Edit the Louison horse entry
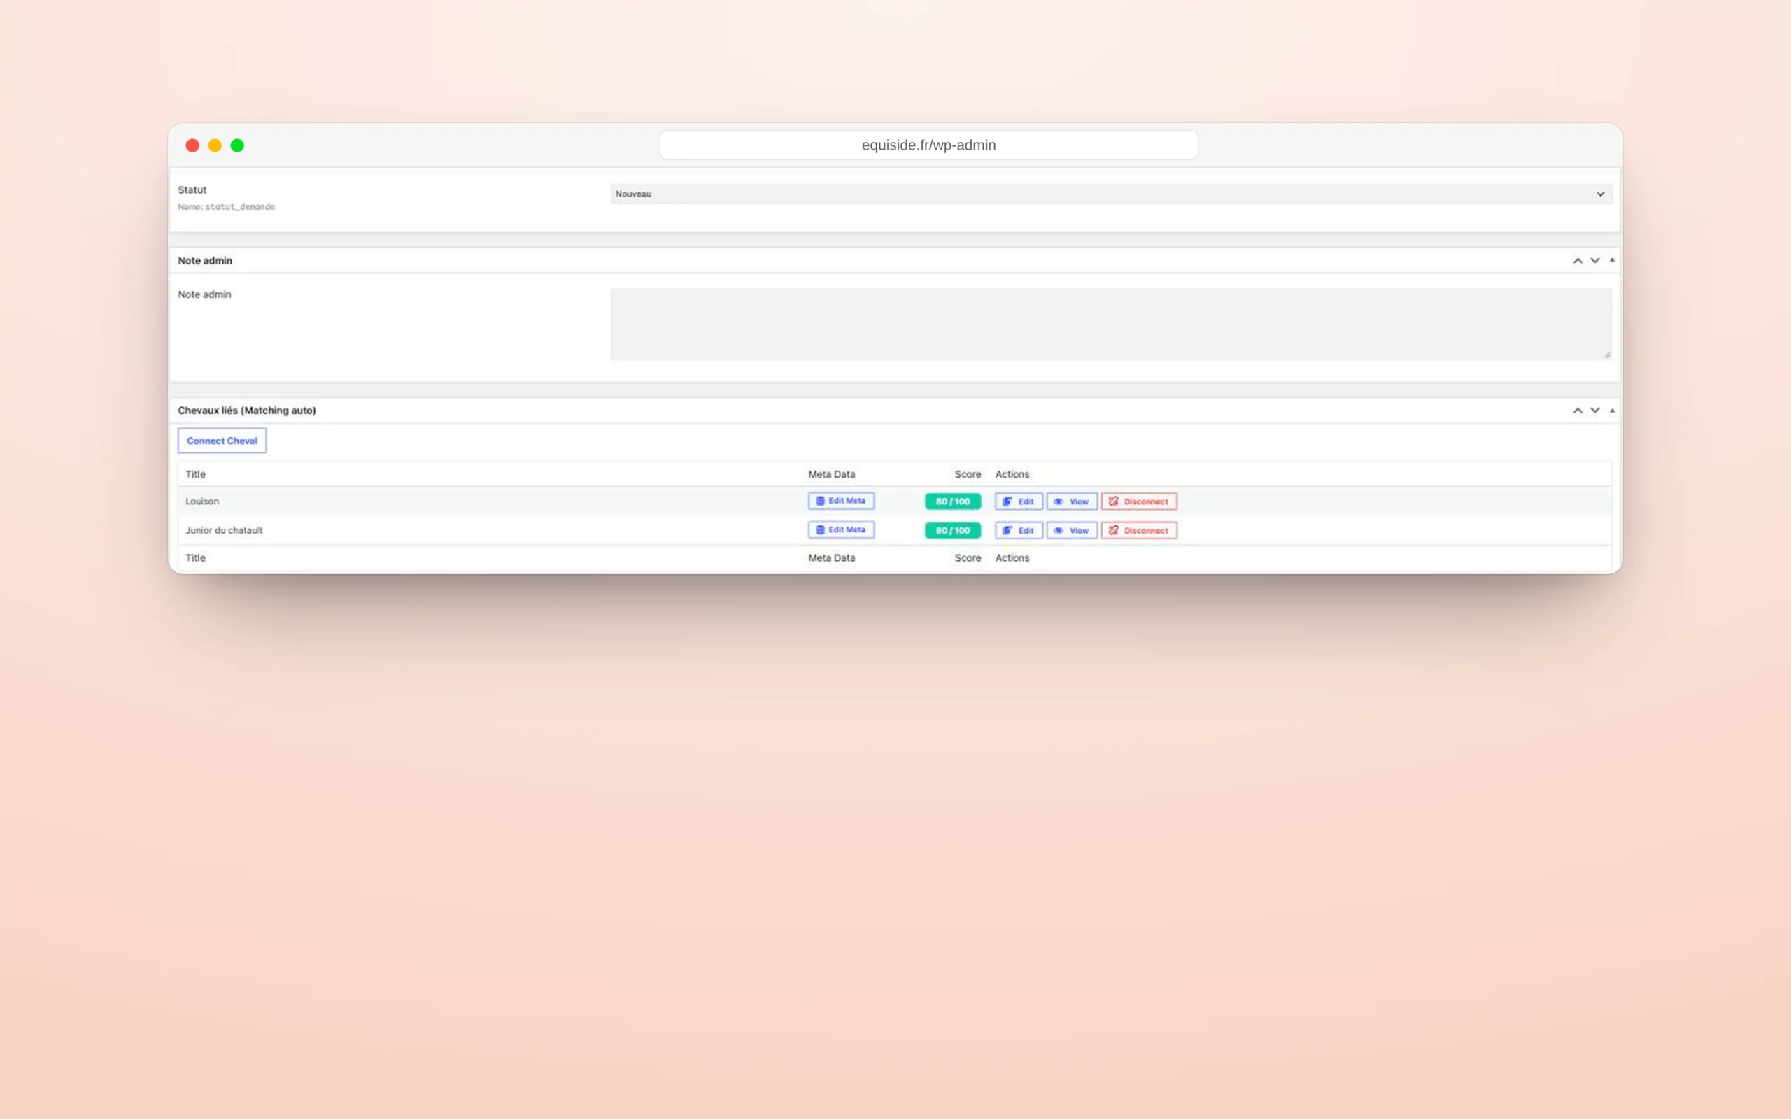 (1019, 501)
